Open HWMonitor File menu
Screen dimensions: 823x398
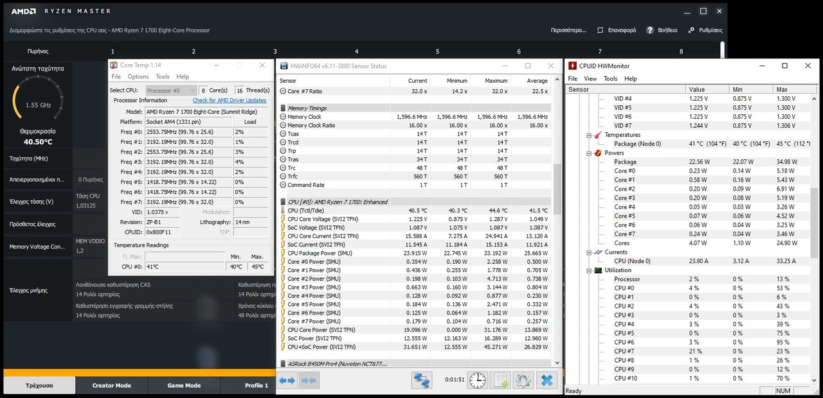click(x=572, y=78)
